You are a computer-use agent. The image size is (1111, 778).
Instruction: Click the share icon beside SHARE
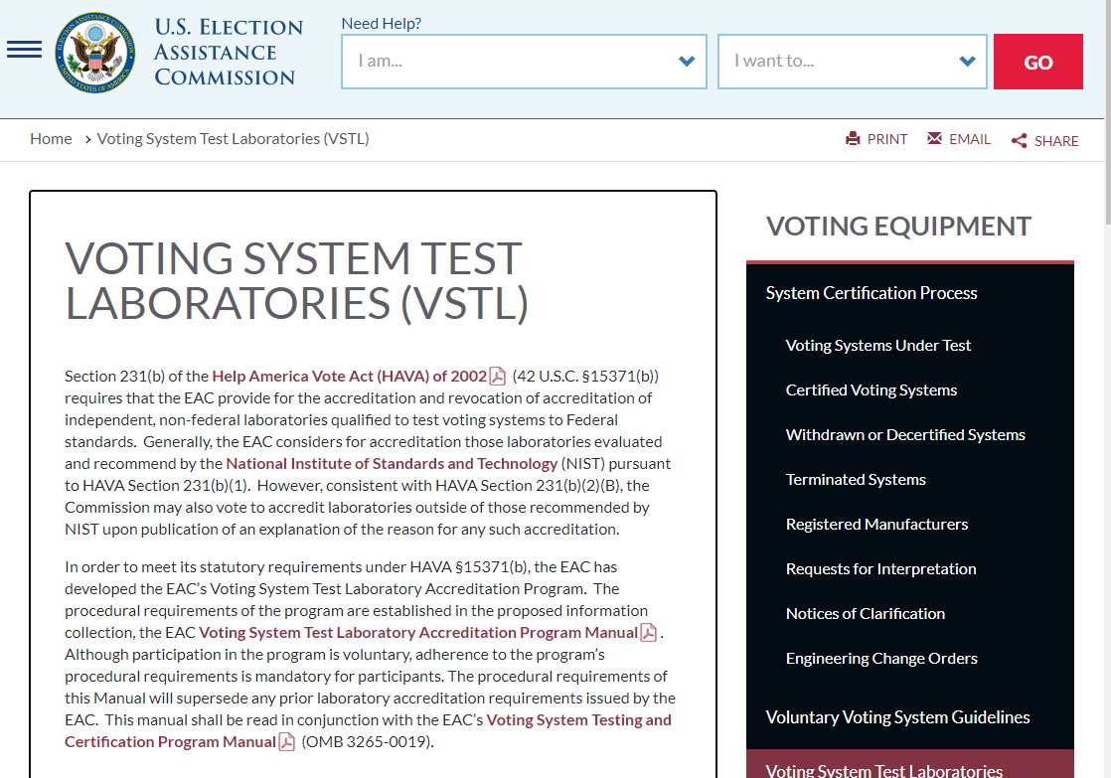(1019, 141)
